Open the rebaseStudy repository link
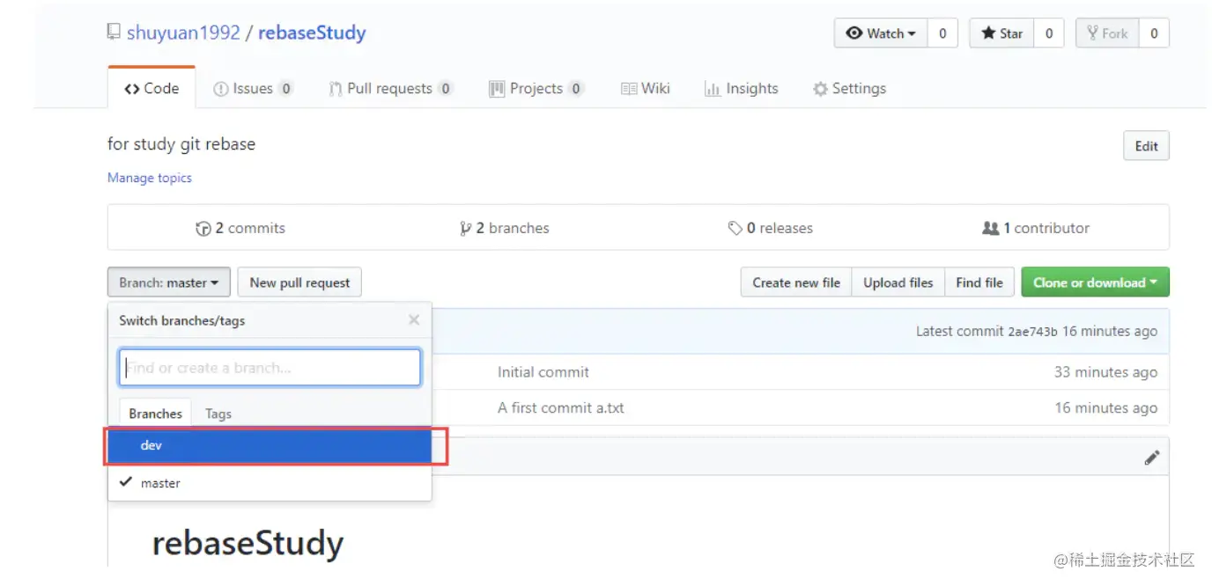 pos(312,33)
